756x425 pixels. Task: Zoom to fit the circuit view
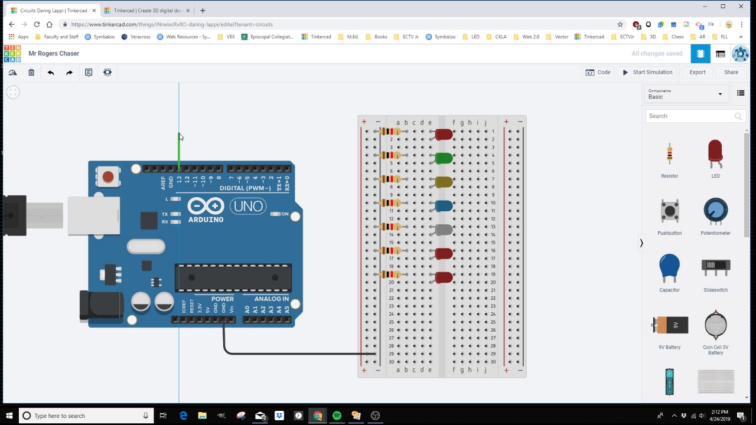point(13,92)
